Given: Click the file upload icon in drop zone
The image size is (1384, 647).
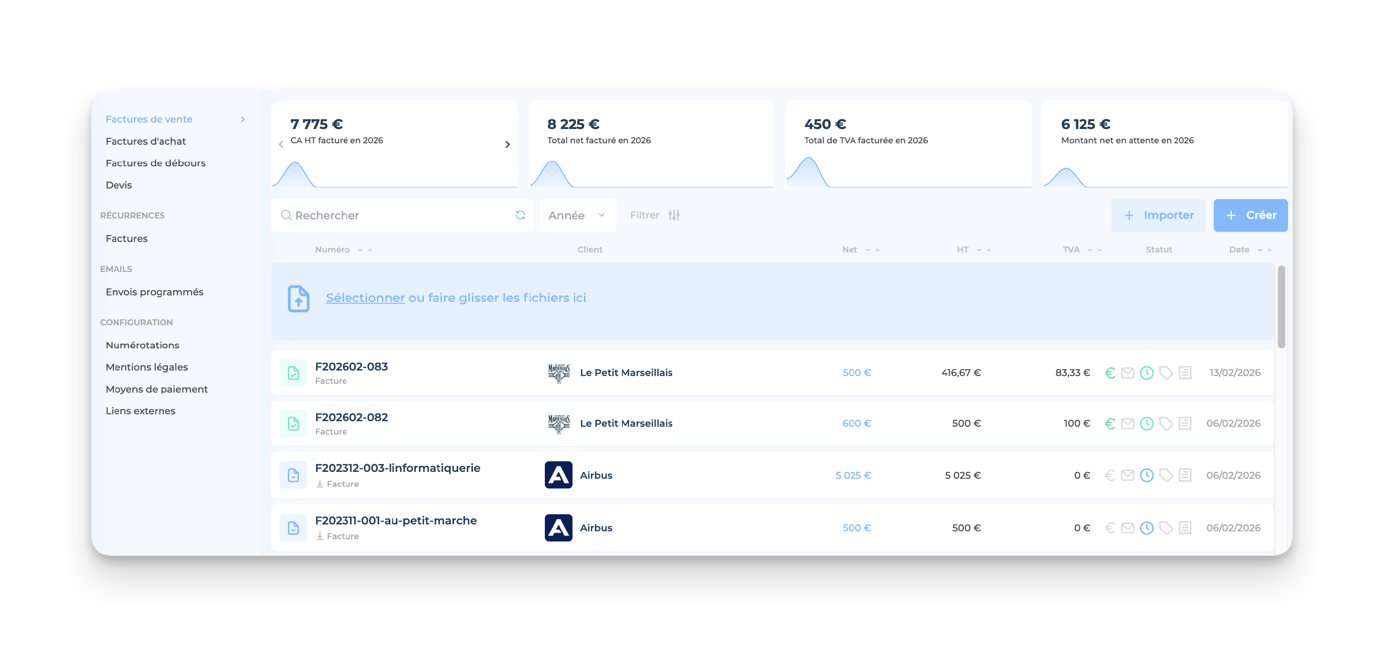Looking at the screenshot, I should pos(299,298).
